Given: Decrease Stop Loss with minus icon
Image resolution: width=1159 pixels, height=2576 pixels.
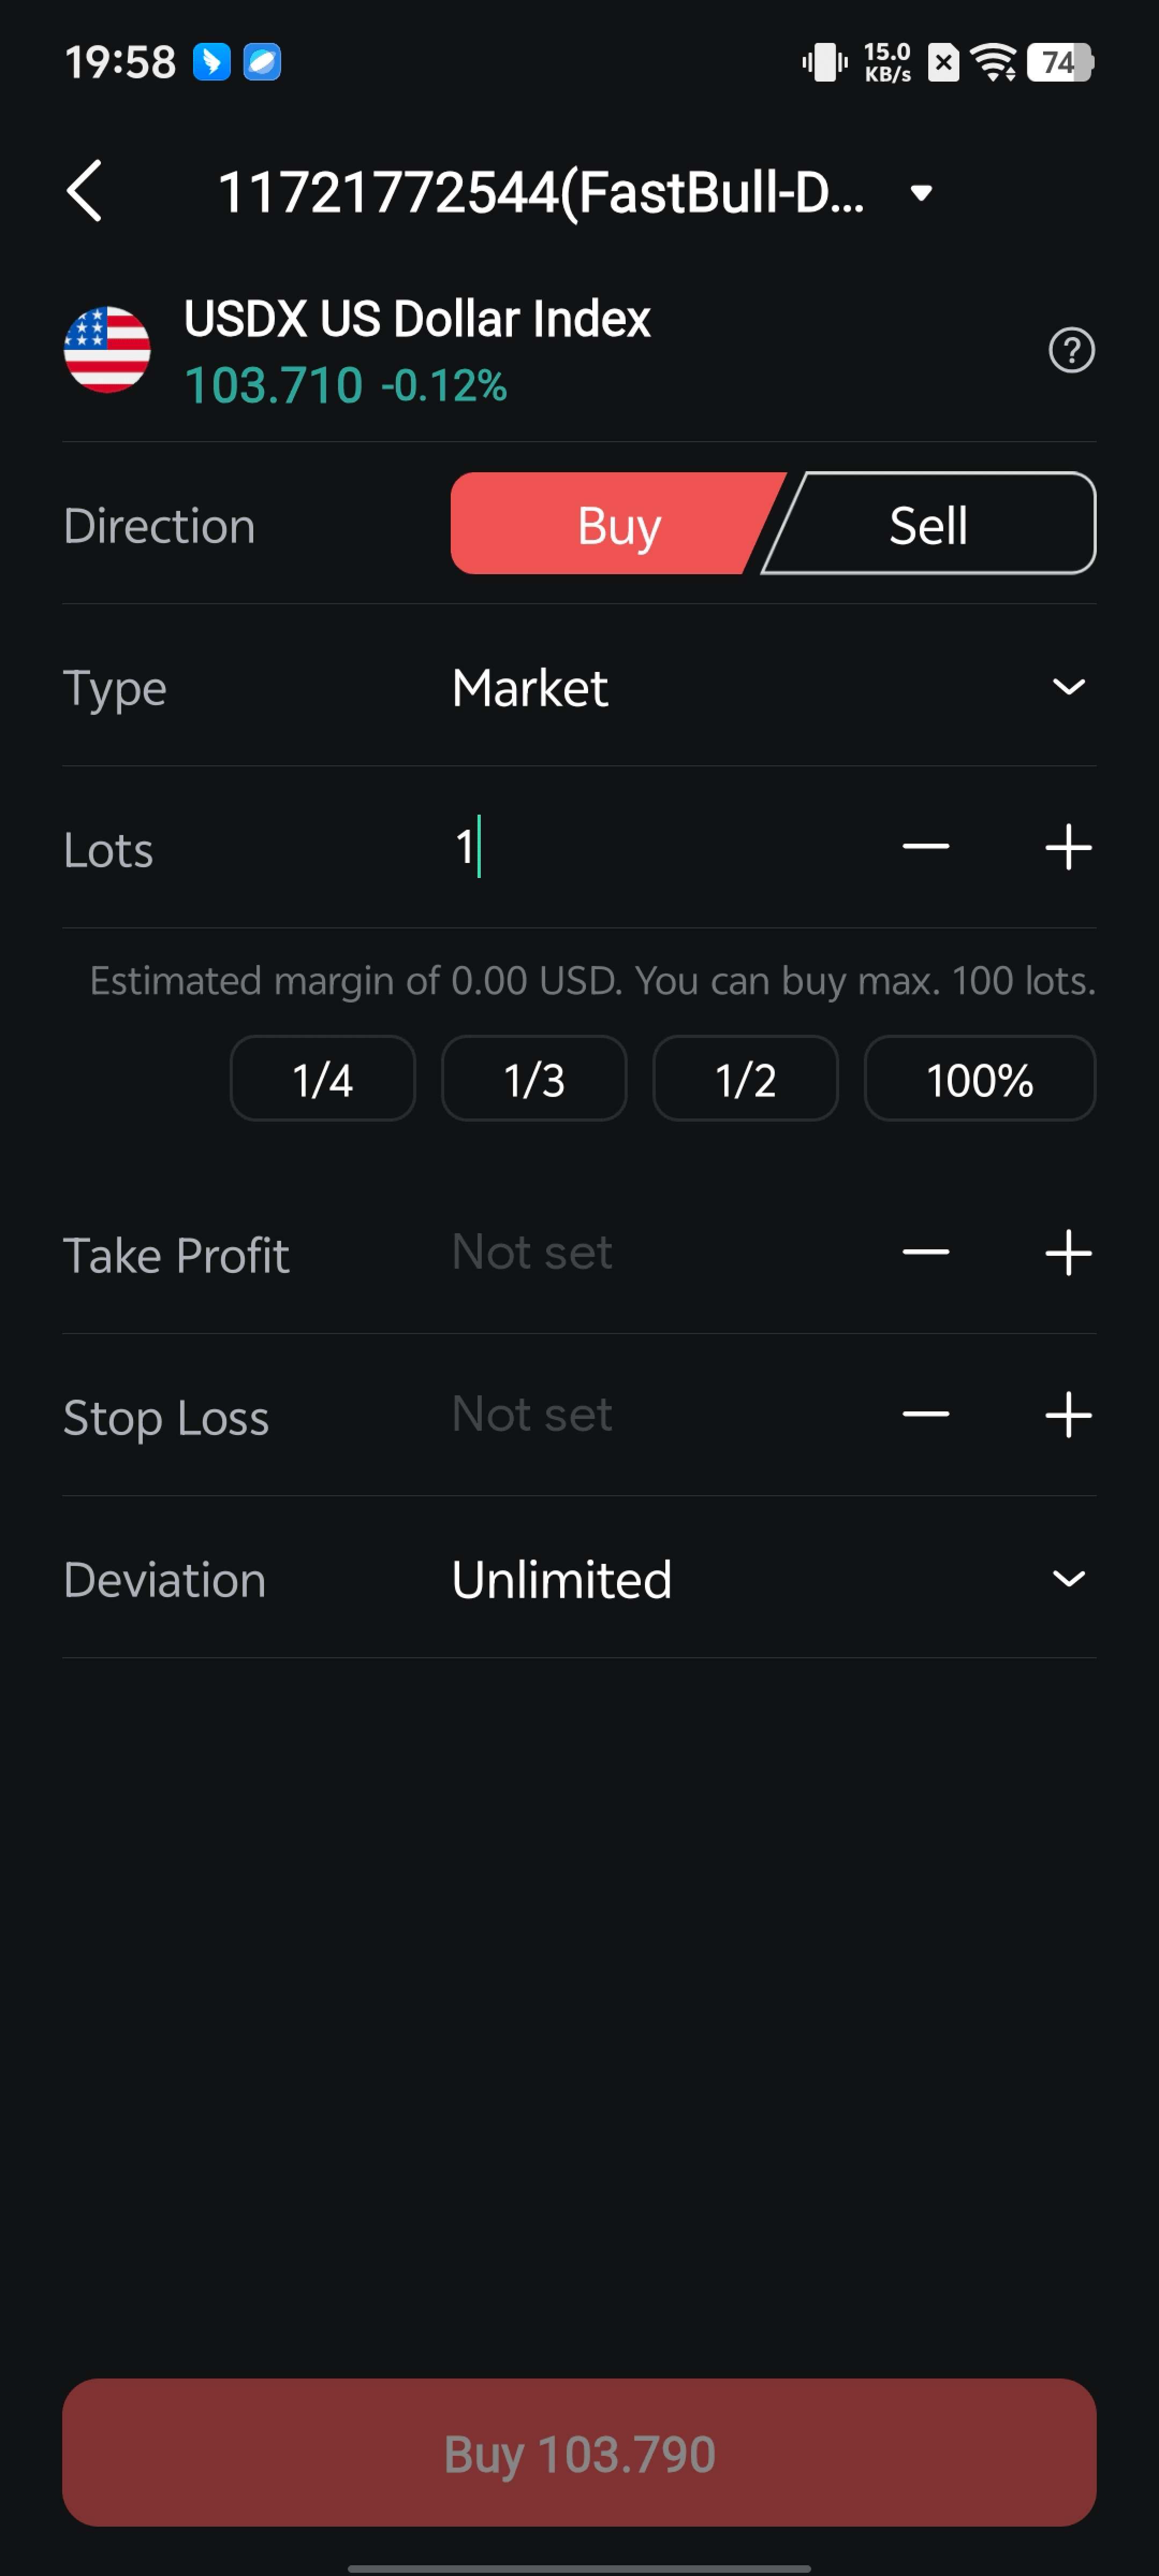Looking at the screenshot, I should pyautogui.click(x=925, y=1414).
